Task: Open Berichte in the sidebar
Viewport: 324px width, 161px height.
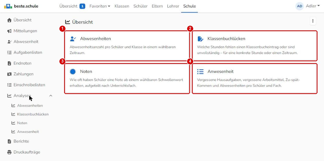Action: click(21, 141)
